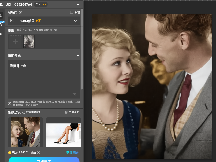216x162 pixels.
Task: Click the 个人 V3 membership badge
Action: 40,4
